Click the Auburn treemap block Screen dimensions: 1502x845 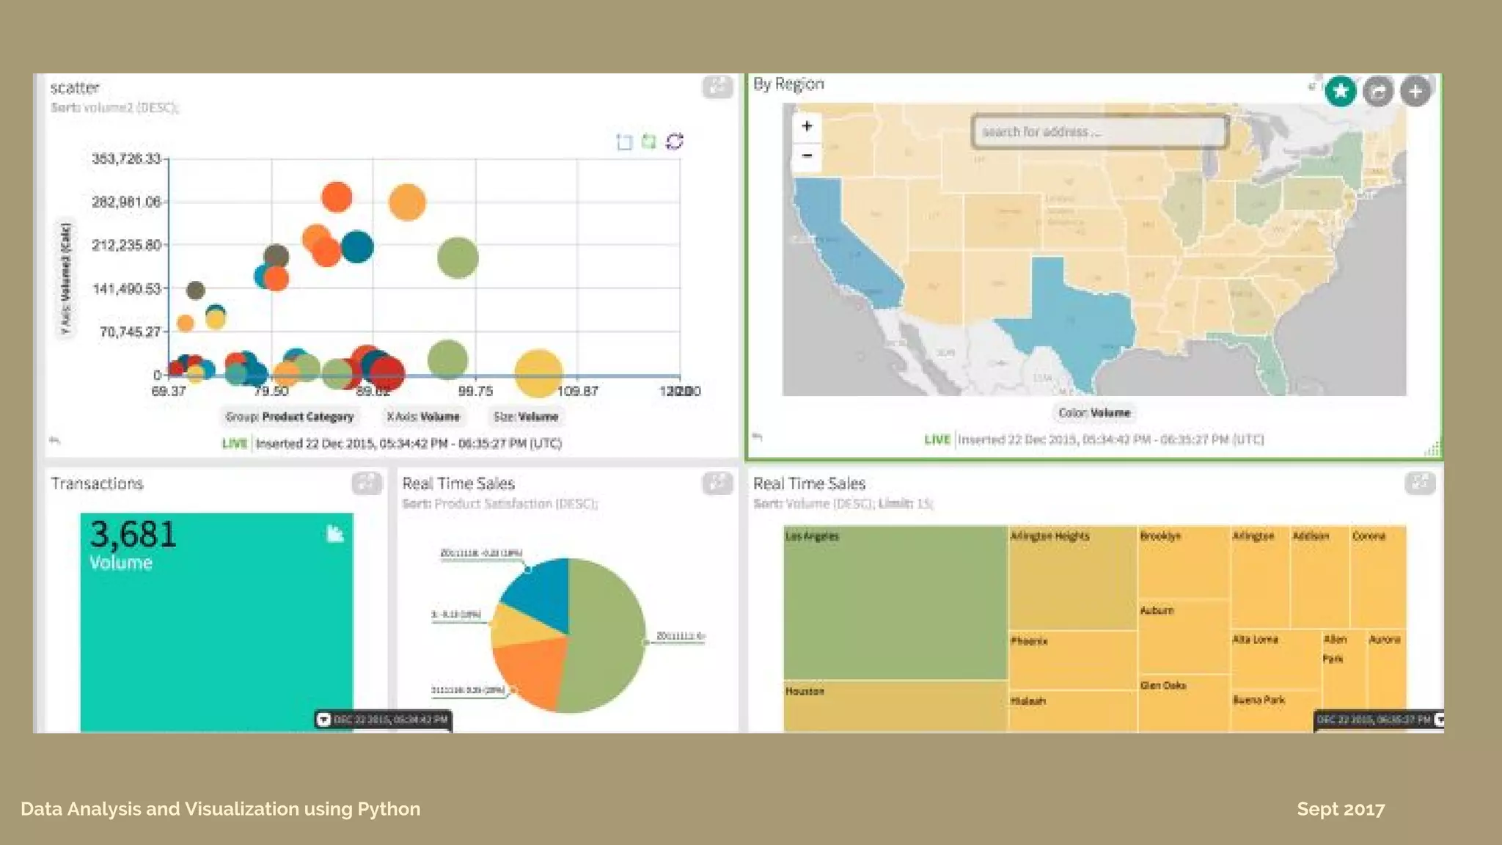(x=1183, y=637)
